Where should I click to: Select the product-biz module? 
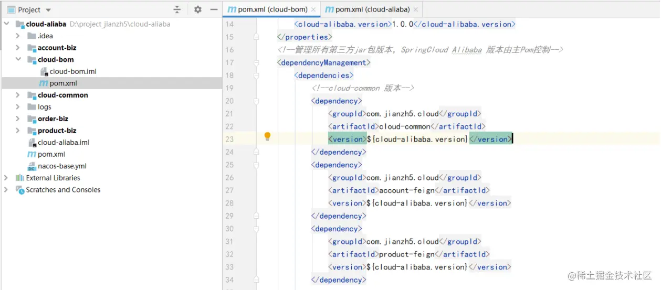tap(57, 131)
